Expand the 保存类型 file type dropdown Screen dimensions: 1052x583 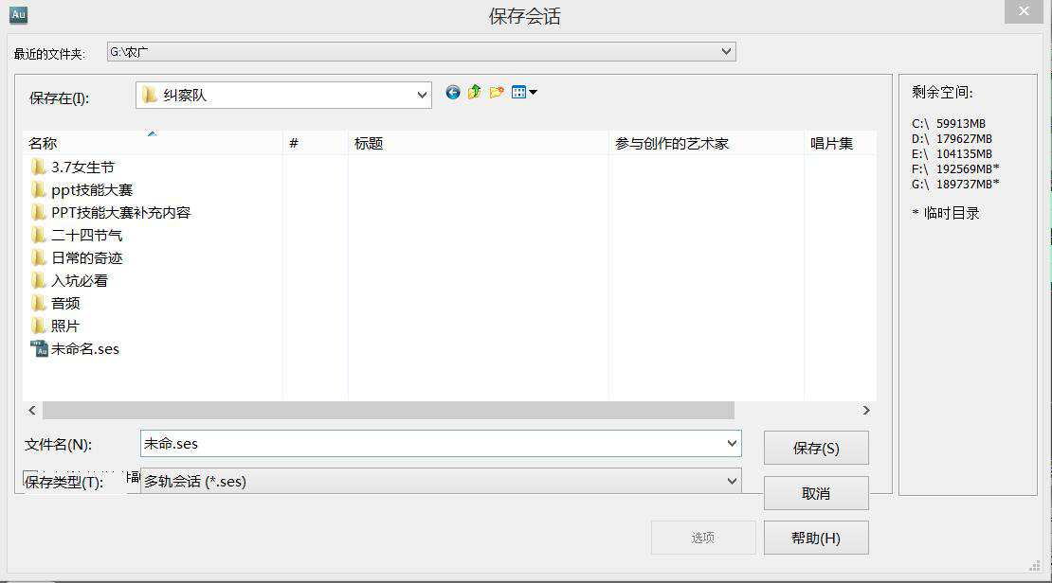pos(730,481)
